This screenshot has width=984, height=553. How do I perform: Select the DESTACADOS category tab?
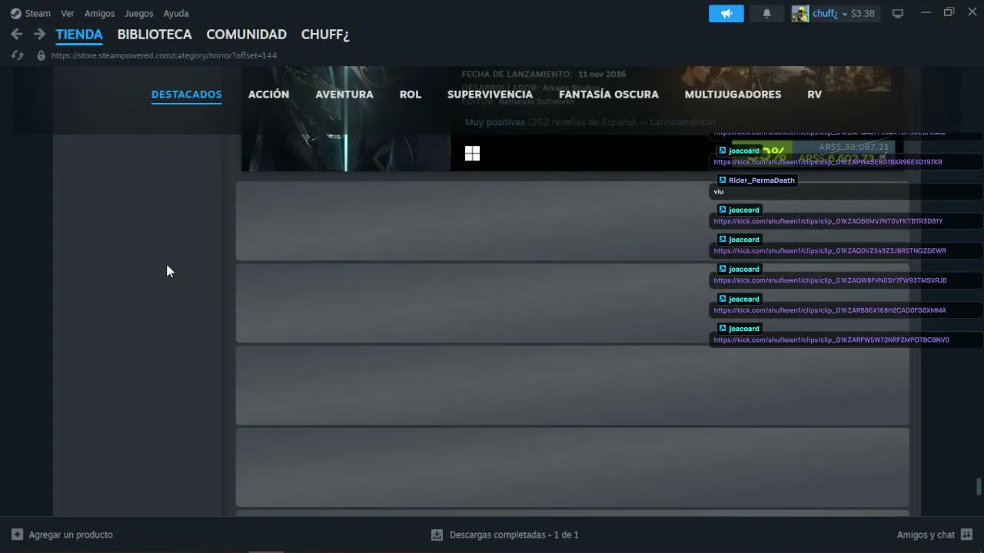click(187, 94)
